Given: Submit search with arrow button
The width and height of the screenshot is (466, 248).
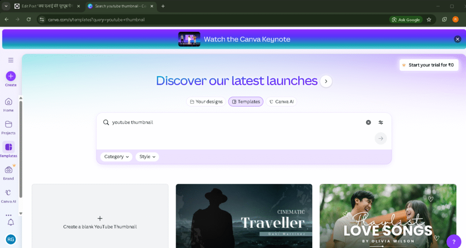Looking at the screenshot, I should click(x=381, y=138).
